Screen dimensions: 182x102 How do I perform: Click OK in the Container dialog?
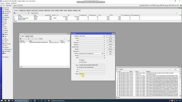[110, 36]
